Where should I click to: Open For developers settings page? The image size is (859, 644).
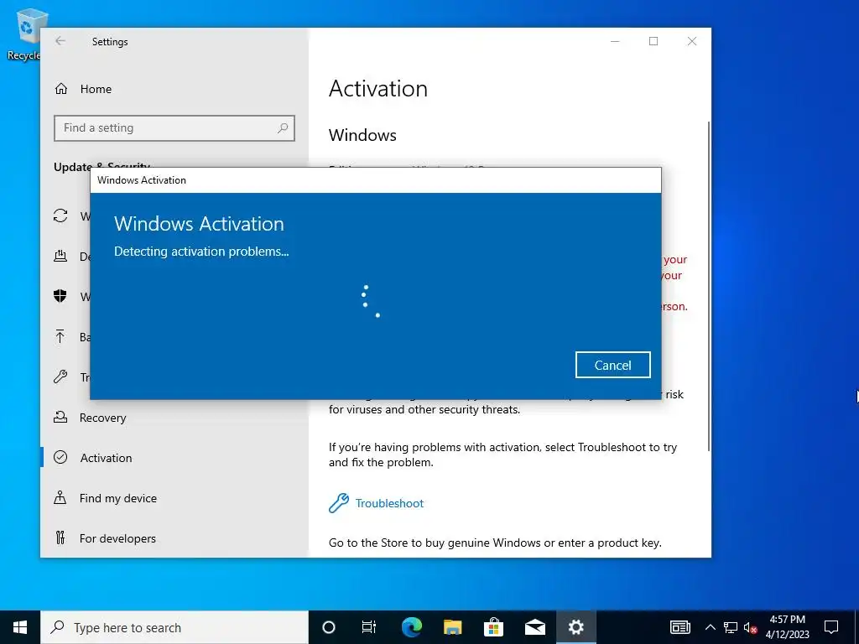tap(117, 538)
